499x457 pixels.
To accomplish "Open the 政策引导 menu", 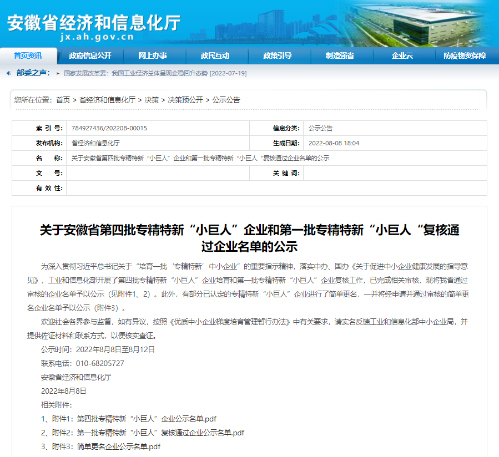I will [277, 55].
